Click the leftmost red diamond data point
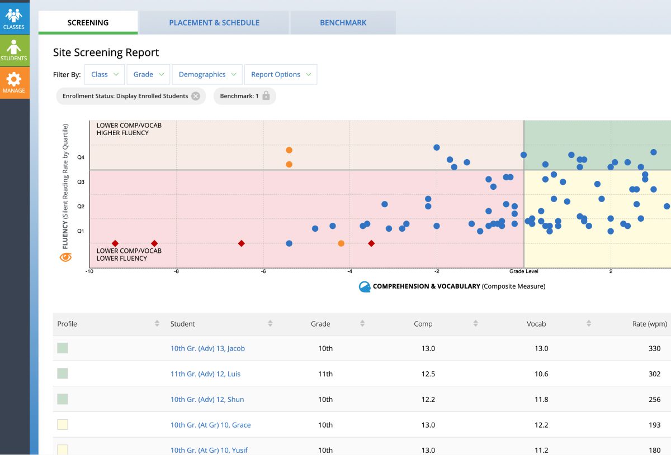 [115, 243]
